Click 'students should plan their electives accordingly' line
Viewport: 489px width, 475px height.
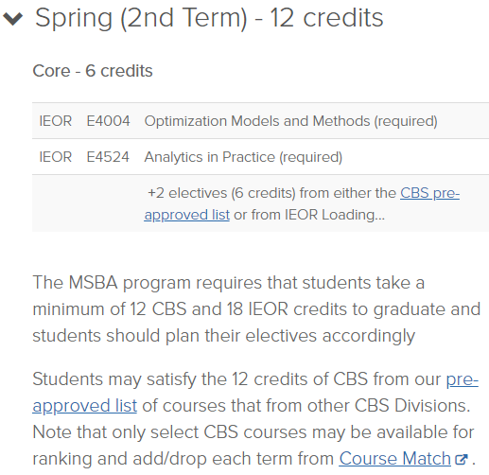[224, 336]
